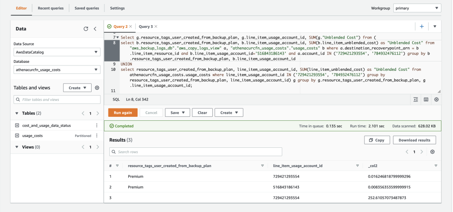Click the Partitioned label on usage_costs
453x212 pixels.
pyautogui.click(x=83, y=135)
